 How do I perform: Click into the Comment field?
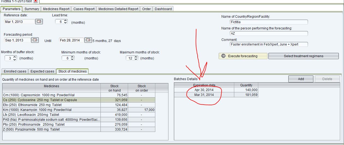tap(269, 44)
